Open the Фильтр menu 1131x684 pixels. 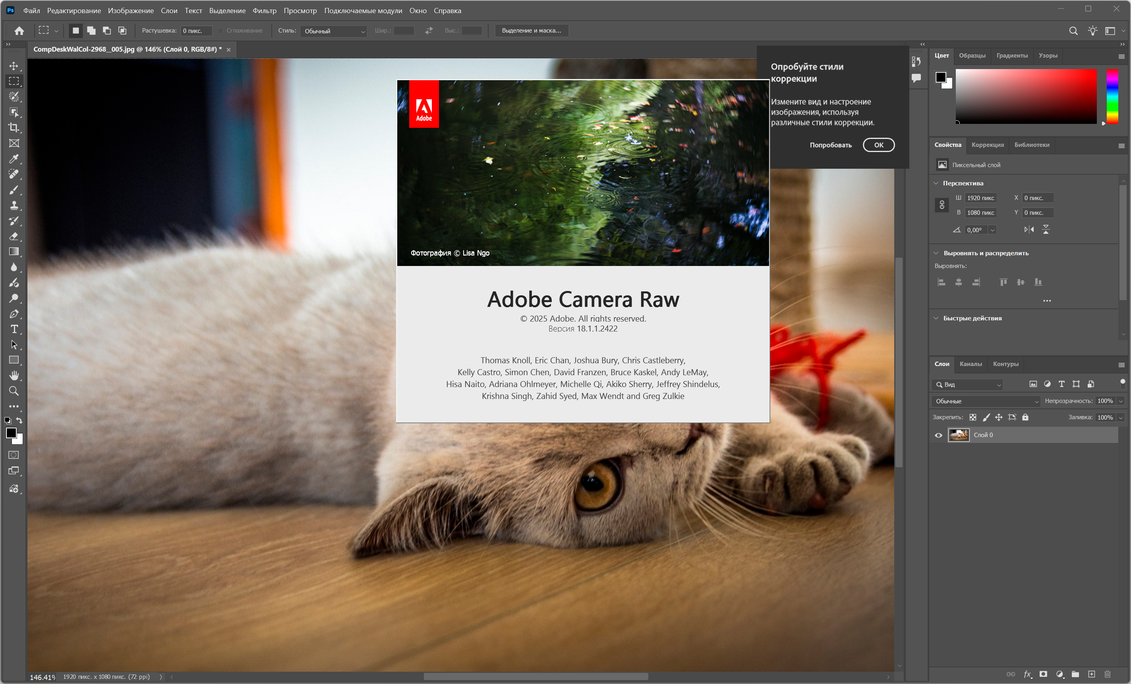(x=265, y=11)
